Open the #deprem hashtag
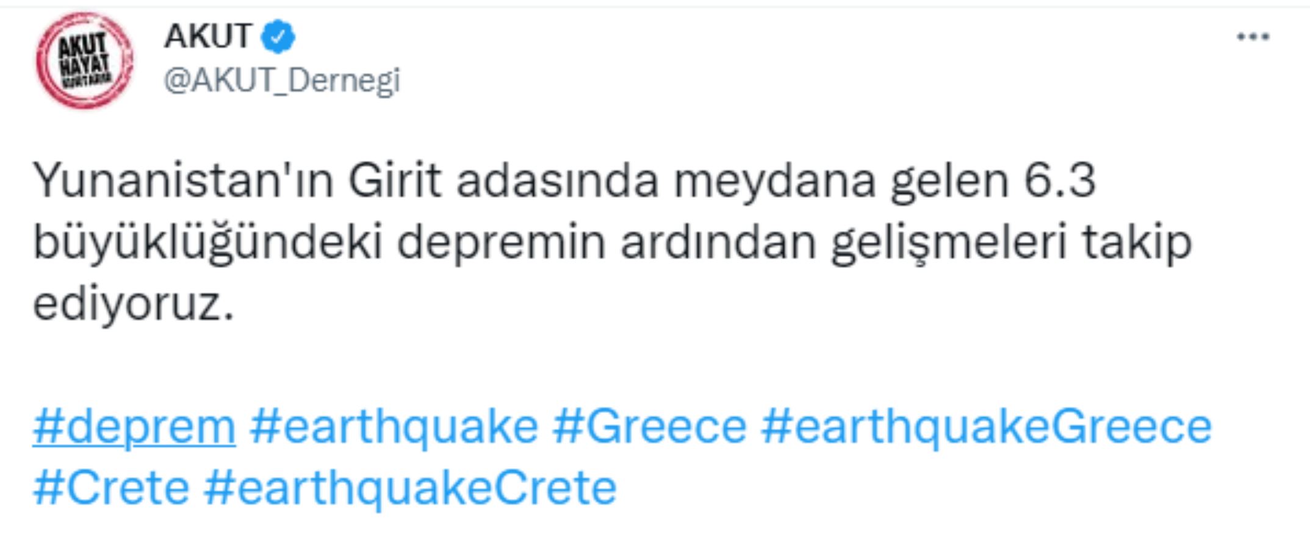 pyautogui.click(x=134, y=426)
